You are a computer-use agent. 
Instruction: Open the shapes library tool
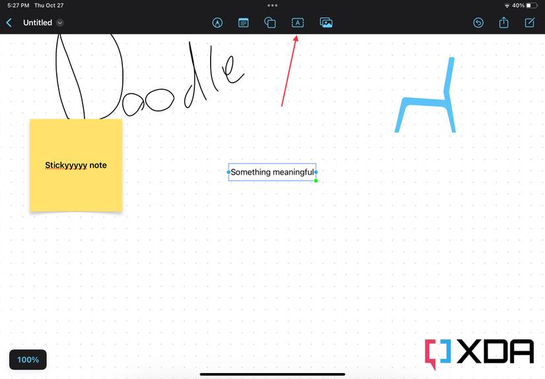(270, 23)
